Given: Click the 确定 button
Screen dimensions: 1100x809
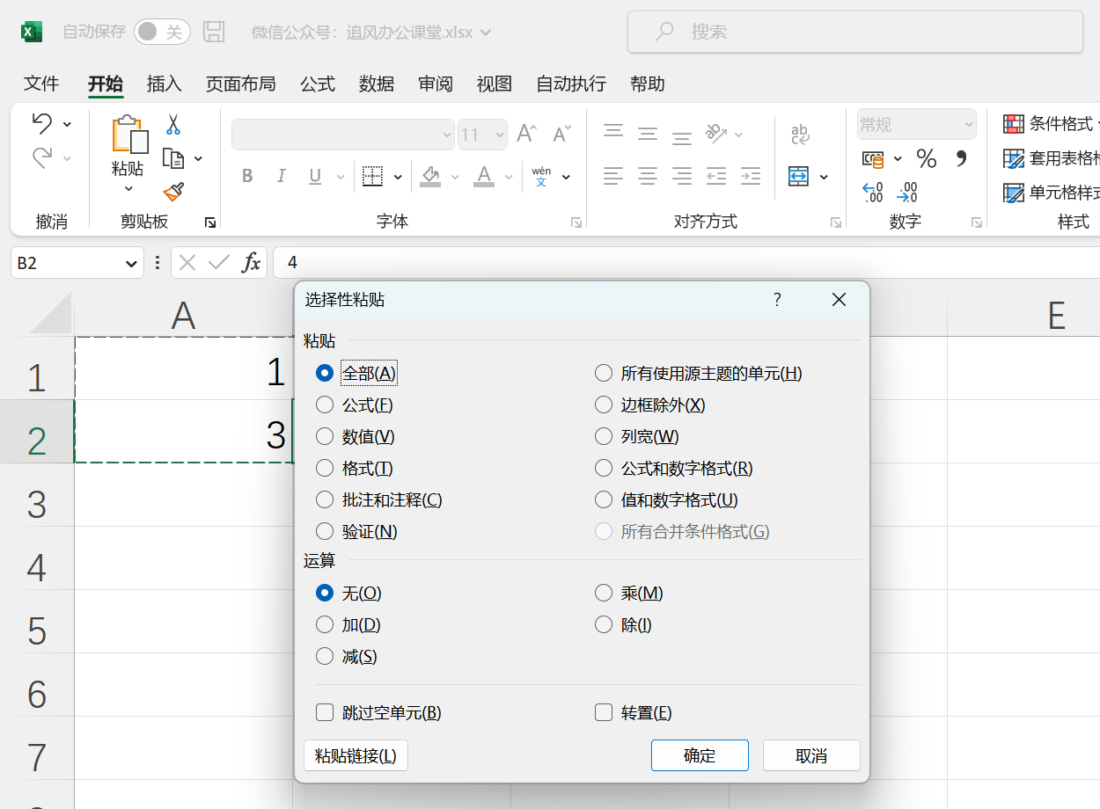Looking at the screenshot, I should 700,754.
